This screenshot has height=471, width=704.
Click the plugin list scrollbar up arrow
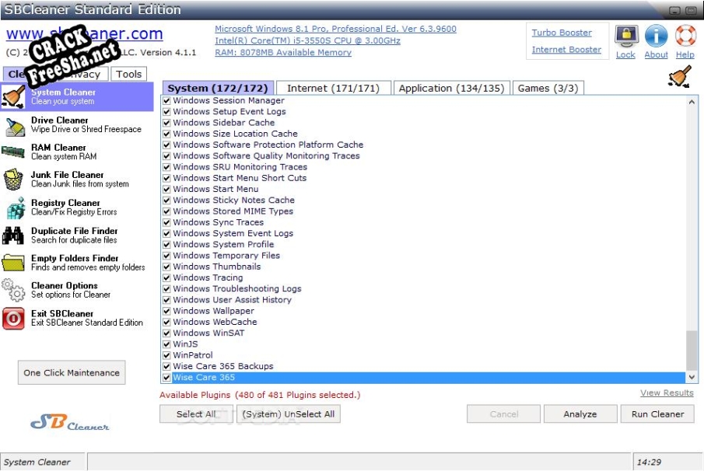[692, 102]
